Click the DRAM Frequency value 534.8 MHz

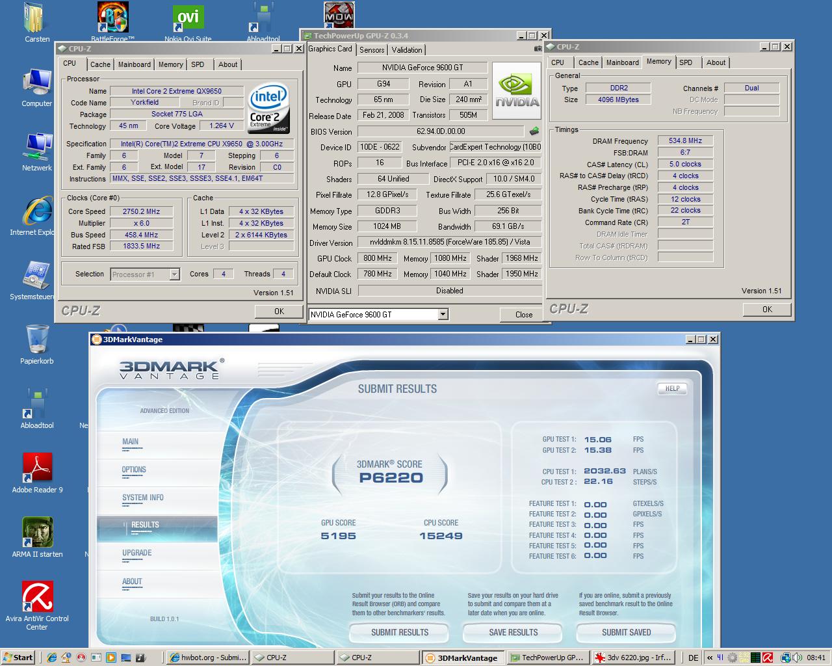[685, 140]
